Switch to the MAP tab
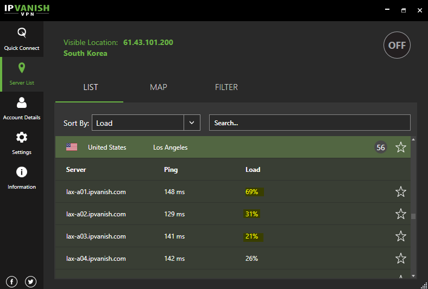Screen dimensions: 428x289 tap(159, 87)
